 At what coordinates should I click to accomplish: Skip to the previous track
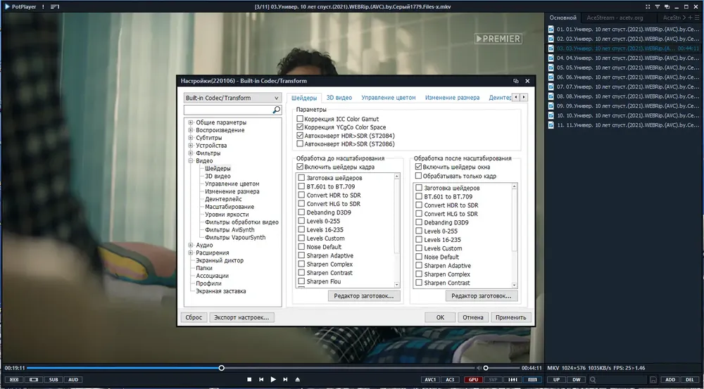tap(261, 380)
